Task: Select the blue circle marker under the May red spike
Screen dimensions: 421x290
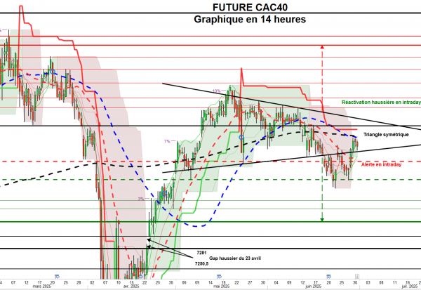Action: (x=241, y=138)
